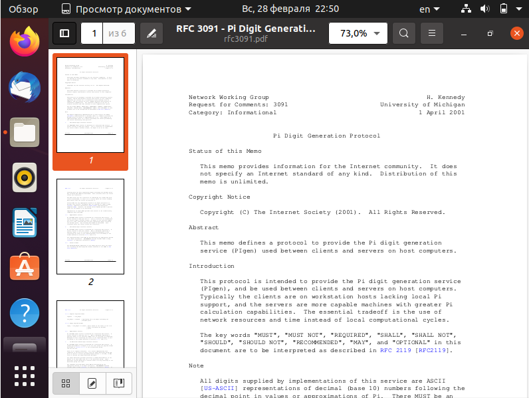529x398 pixels.
Task: Click the volume speaker icon
Action: [484, 9]
